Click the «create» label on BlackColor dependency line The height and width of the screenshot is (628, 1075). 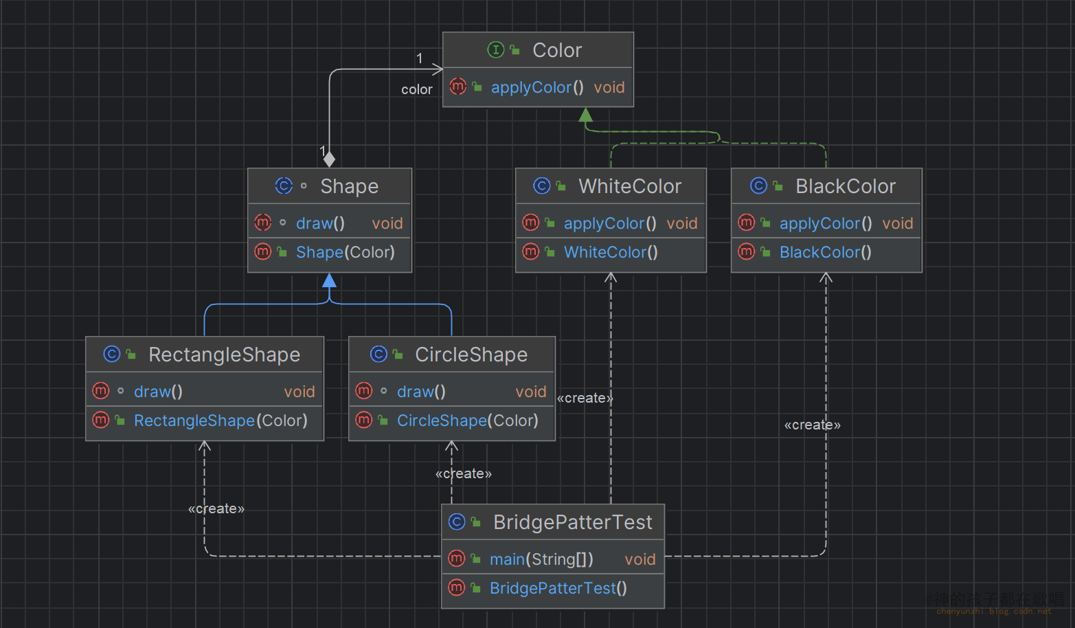813,425
